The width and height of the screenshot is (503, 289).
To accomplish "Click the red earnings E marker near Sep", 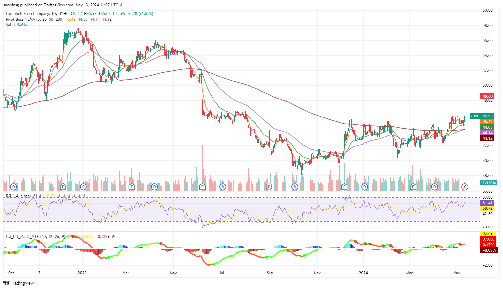I will (x=269, y=187).
